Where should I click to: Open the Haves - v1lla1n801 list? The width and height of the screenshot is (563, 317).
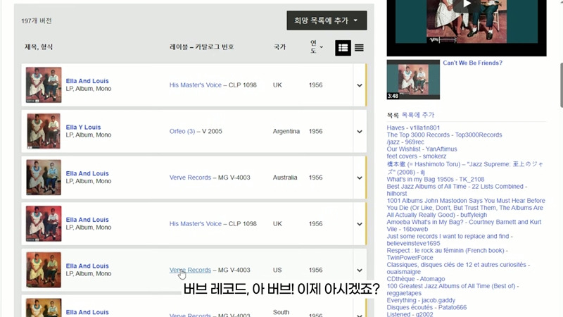click(413, 128)
